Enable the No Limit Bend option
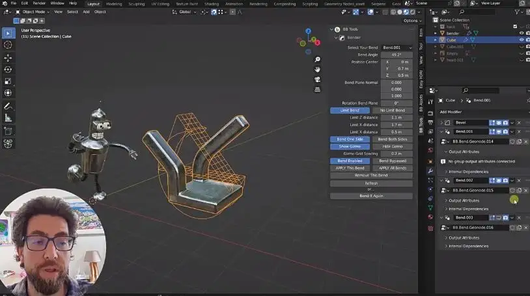This screenshot has width=530, height=296. [392, 110]
